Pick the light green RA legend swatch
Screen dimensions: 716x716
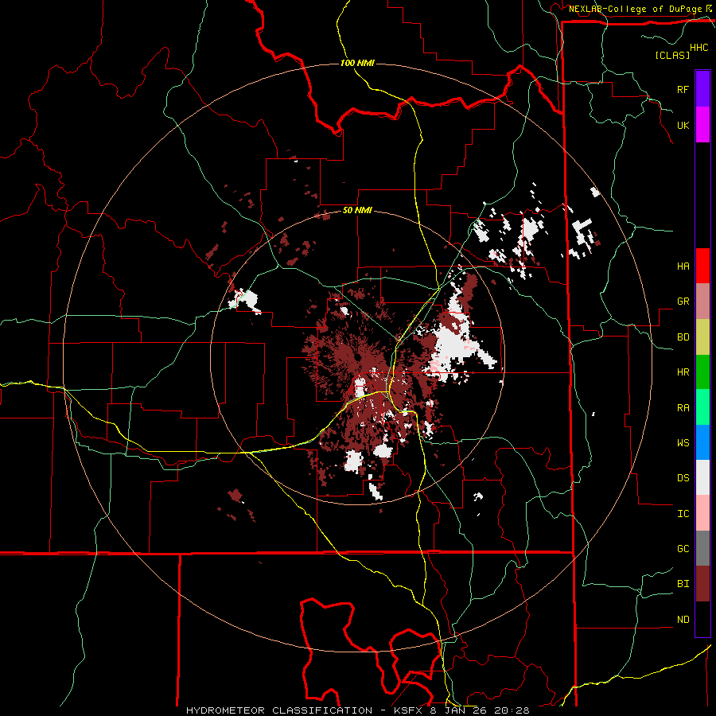coord(702,407)
